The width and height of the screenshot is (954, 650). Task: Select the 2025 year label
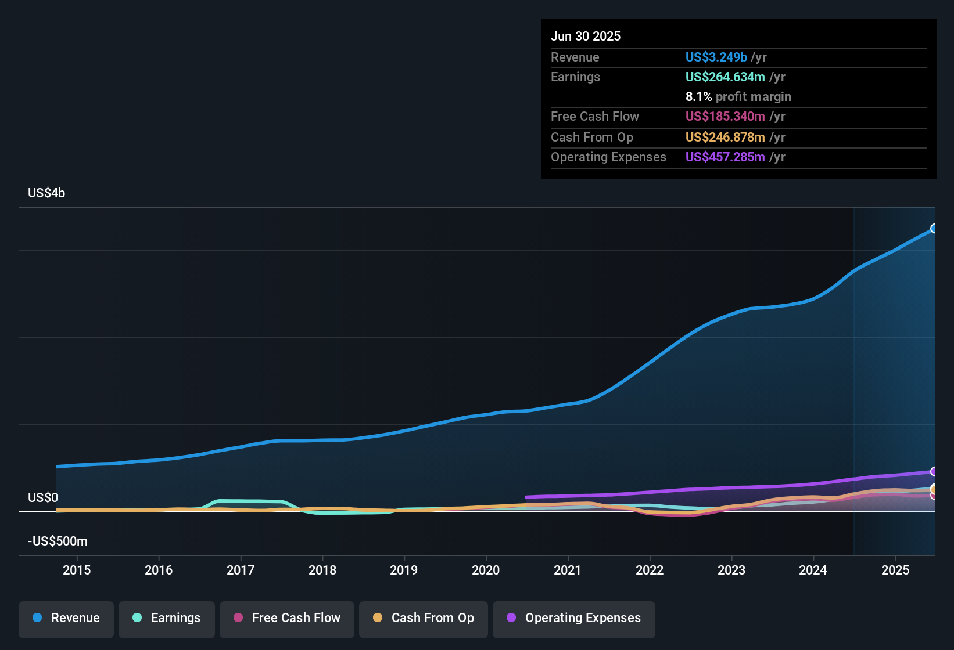tap(895, 570)
